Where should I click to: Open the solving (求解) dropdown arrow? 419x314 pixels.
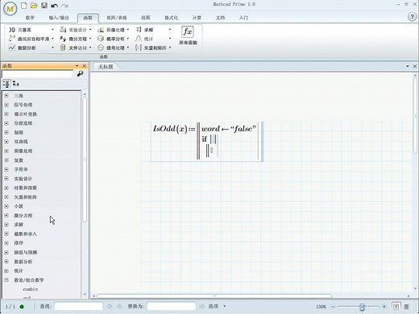[x=170, y=30]
